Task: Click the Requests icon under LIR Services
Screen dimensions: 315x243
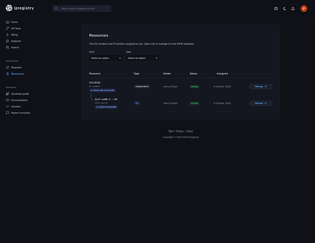Action: click(7, 67)
